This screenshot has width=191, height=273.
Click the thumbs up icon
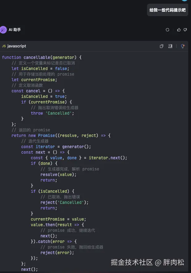[179, 30]
